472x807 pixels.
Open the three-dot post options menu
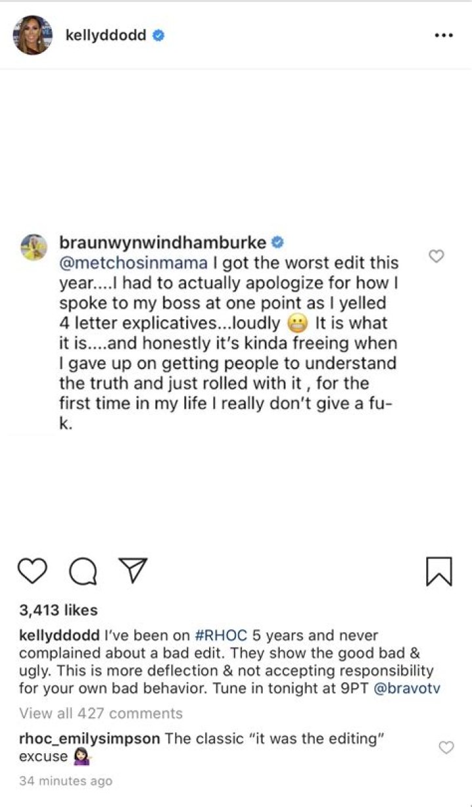coord(444,35)
